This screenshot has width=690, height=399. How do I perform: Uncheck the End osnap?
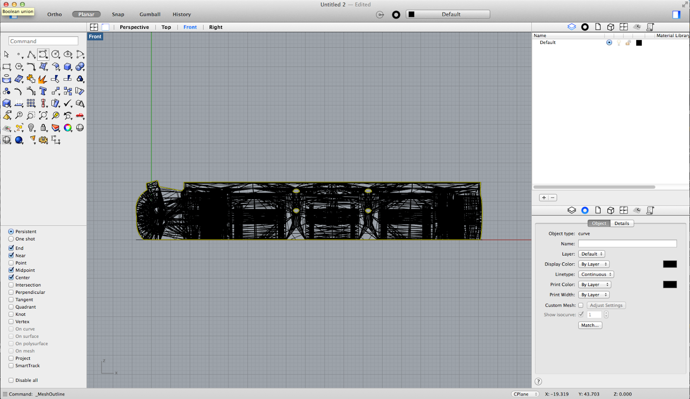point(11,248)
